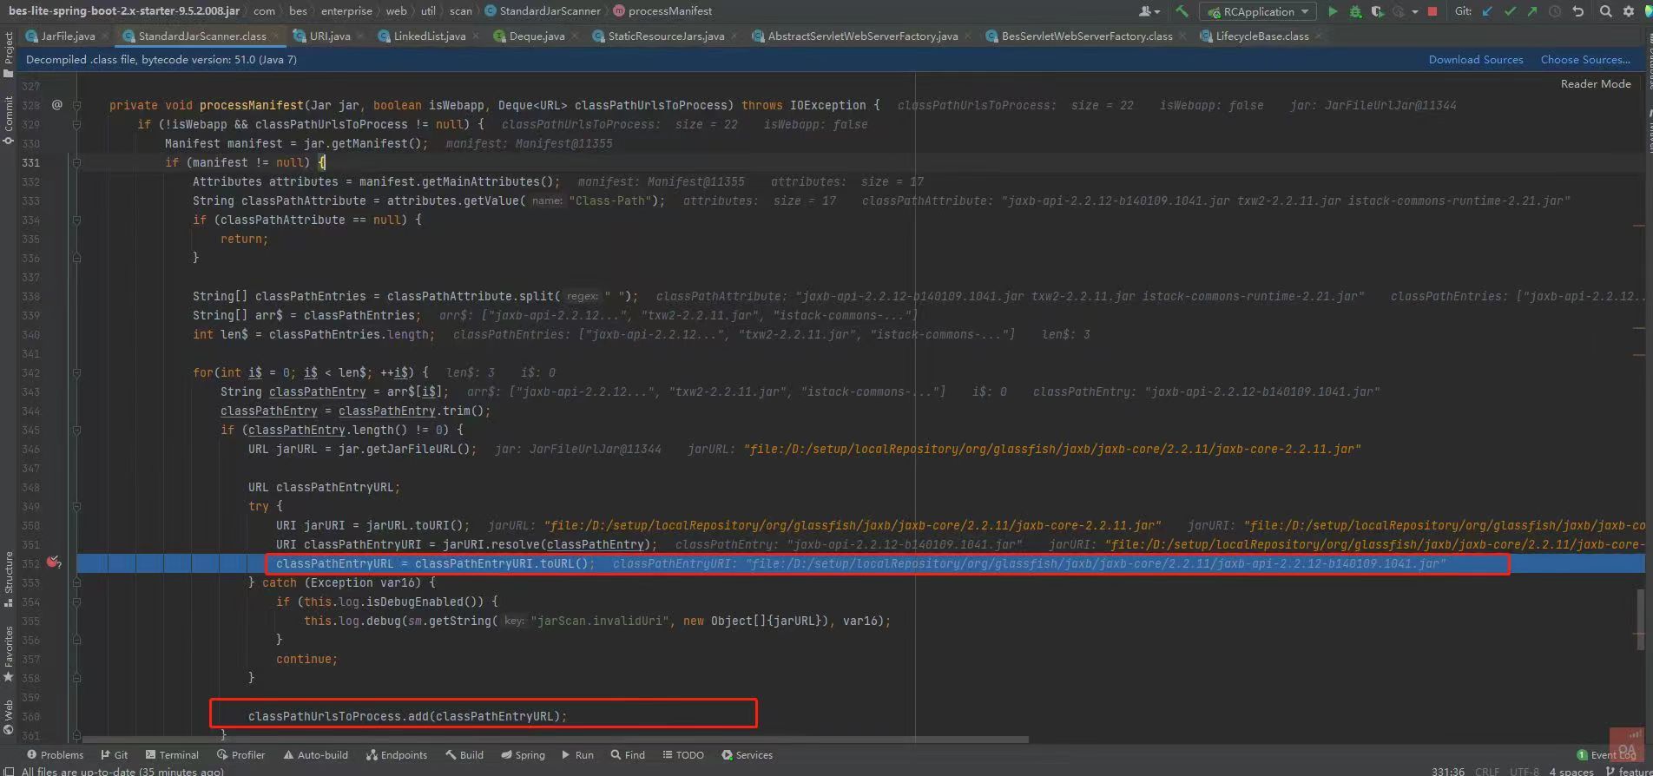This screenshot has width=1653, height=776.
Task: Toggle the breakpoint on line 352
Action: [x=54, y=563]
